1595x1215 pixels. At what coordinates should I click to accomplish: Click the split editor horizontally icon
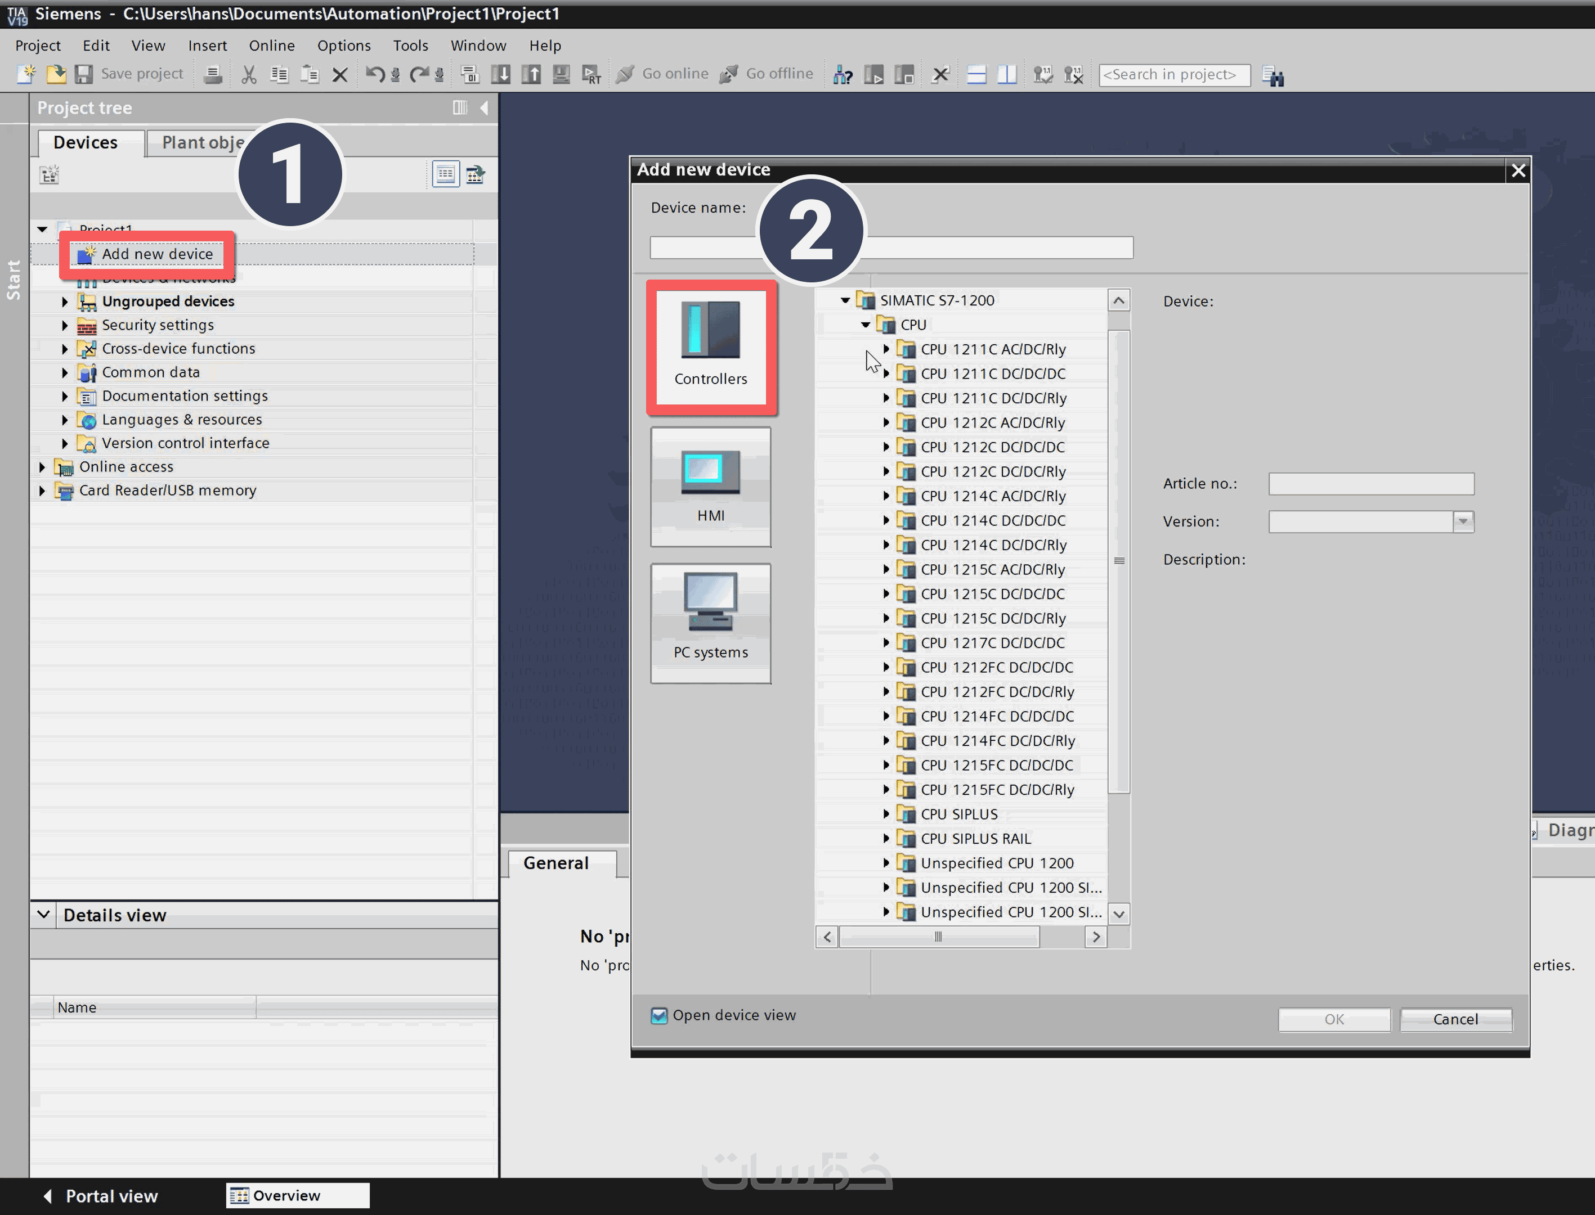[x=976, y=74]
